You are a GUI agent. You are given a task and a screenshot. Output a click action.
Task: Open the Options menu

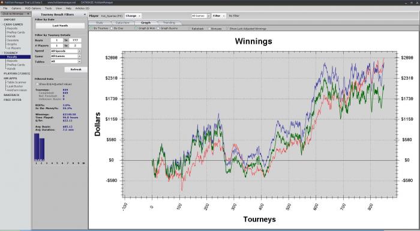16,8
